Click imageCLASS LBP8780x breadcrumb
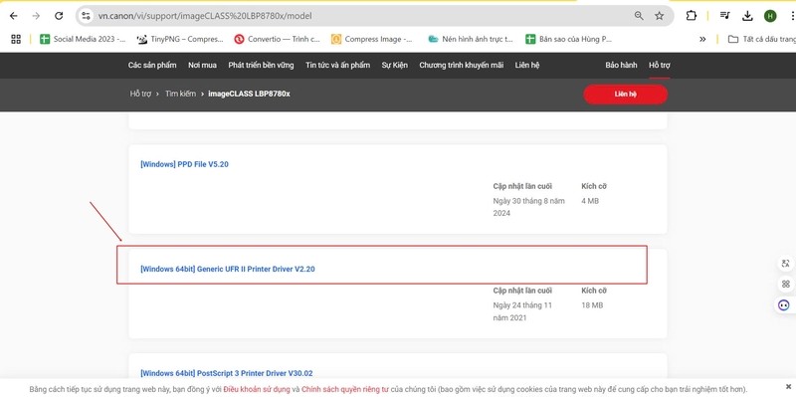This screenshot has width=796, height=397. [250, 94]
